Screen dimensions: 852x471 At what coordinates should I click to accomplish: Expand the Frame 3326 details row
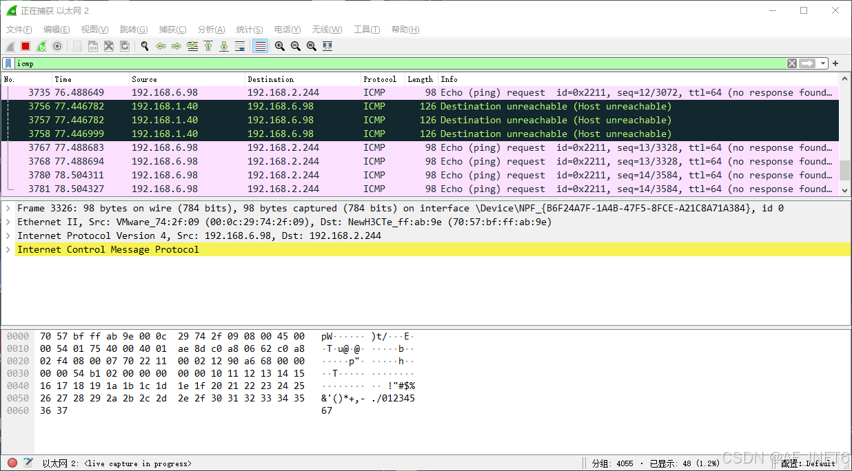pyautogui.click(x=8, y=208)
